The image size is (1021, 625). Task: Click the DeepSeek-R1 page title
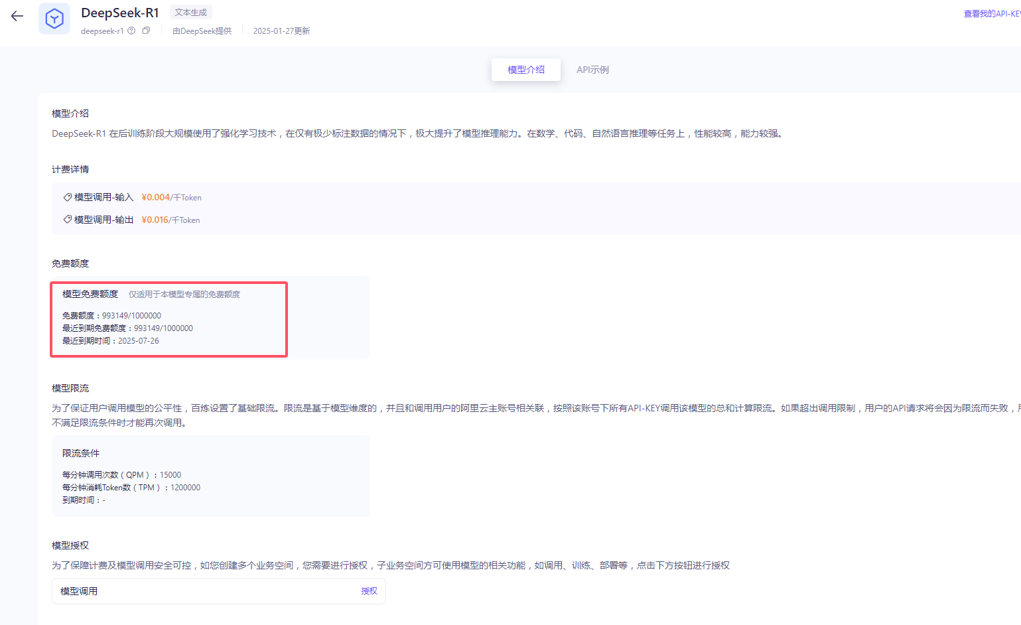(120, 13)
